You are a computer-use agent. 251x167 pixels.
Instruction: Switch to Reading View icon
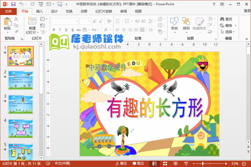176,164
